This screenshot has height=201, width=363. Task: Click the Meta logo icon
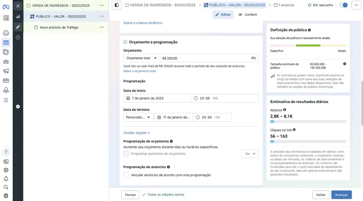[6, 7]
